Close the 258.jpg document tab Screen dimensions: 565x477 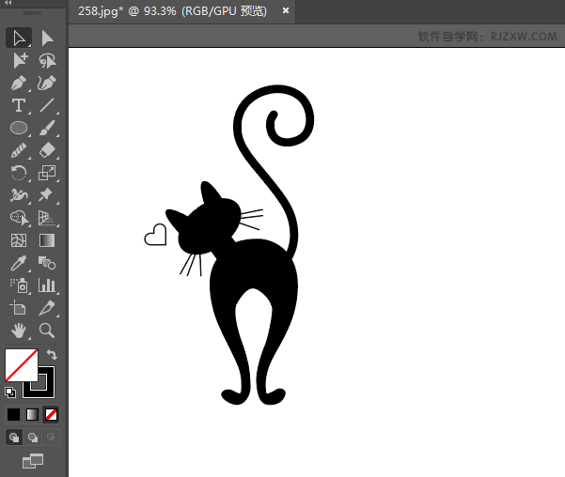coord(285,12)
